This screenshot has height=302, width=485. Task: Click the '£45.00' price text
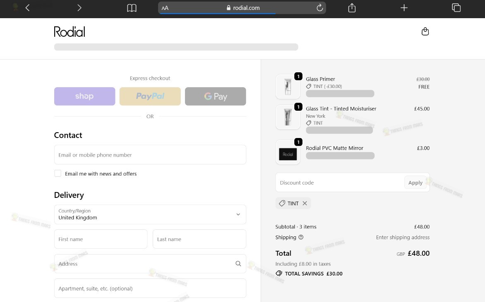pos(422,109)
